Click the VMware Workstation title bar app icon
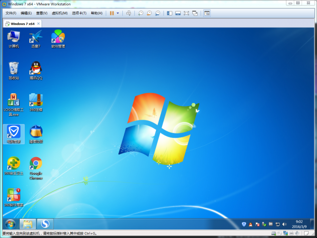The width and height of the screenshot is (317, 238). click(4, 4)
